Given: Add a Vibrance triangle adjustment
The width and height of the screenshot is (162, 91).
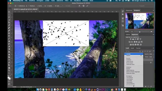Looking at the screenshot, I should (x=140, y=39).
